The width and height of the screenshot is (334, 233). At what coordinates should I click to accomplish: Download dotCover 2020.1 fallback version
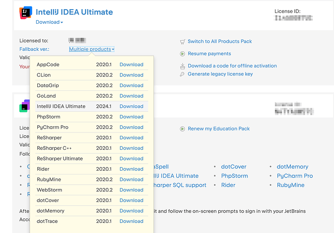pyautogui.click(x=132, y=200)
